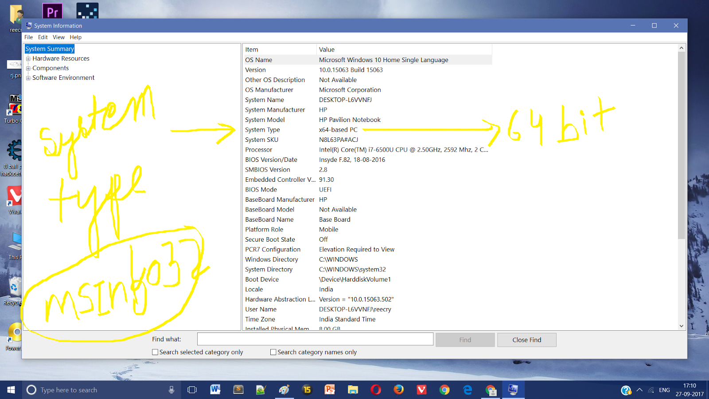Select the Time Zone row label

(x=260, y=319)
